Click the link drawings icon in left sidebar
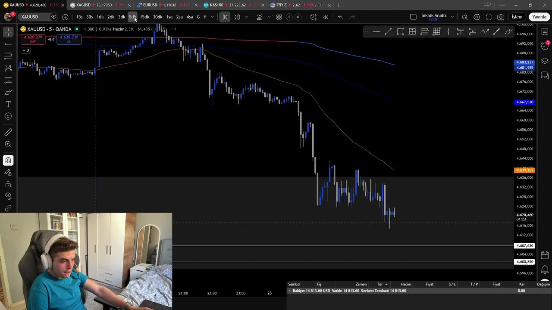 pos(8,208)
